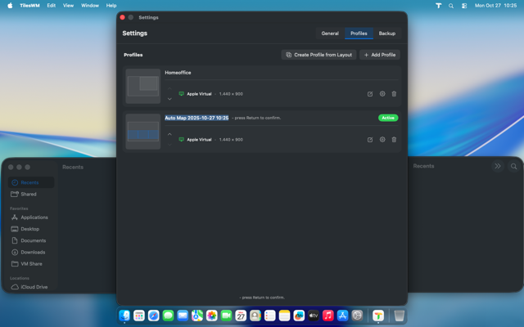
Task: Open Freeform from the Dock
Action: point(299,316)
